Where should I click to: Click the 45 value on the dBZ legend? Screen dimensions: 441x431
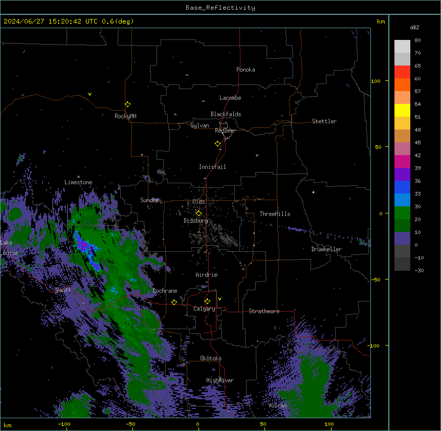pos(417,143)
